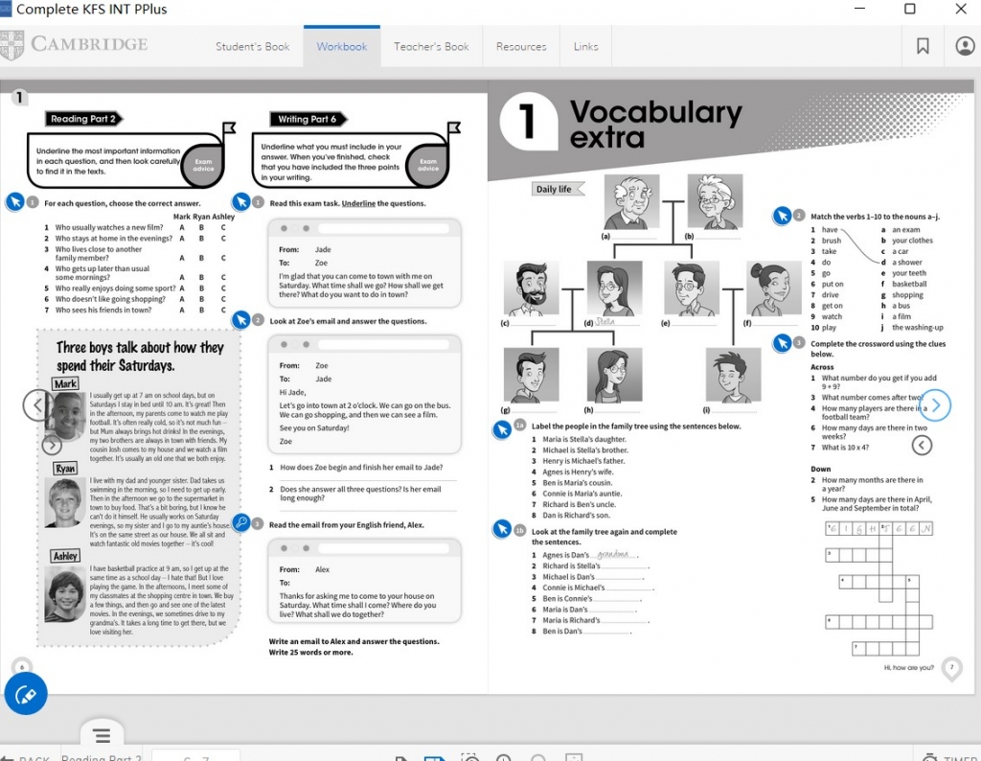Open the 'Match the verbs' exercise 2 icon

coord(783,216)
